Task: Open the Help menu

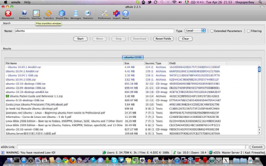Action: pyautogui.click(x=27, y=2)
